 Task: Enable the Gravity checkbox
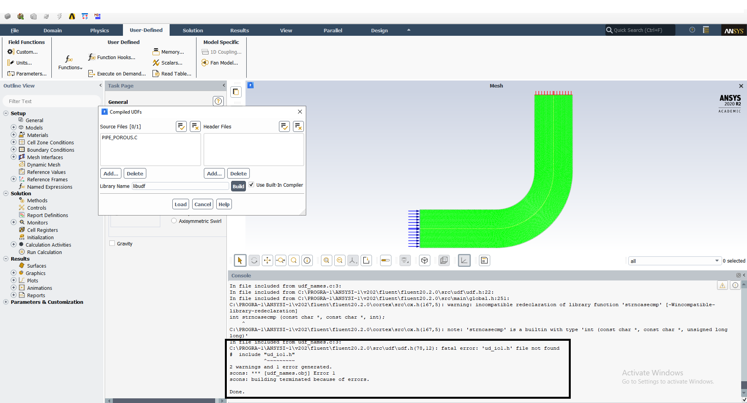[x=112, y=244]
